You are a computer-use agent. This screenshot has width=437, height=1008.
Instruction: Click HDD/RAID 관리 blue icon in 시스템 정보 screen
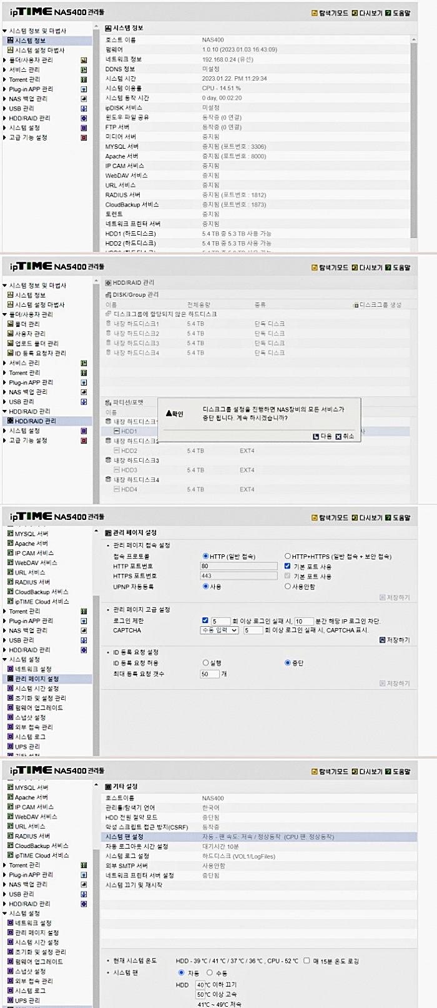84,118
